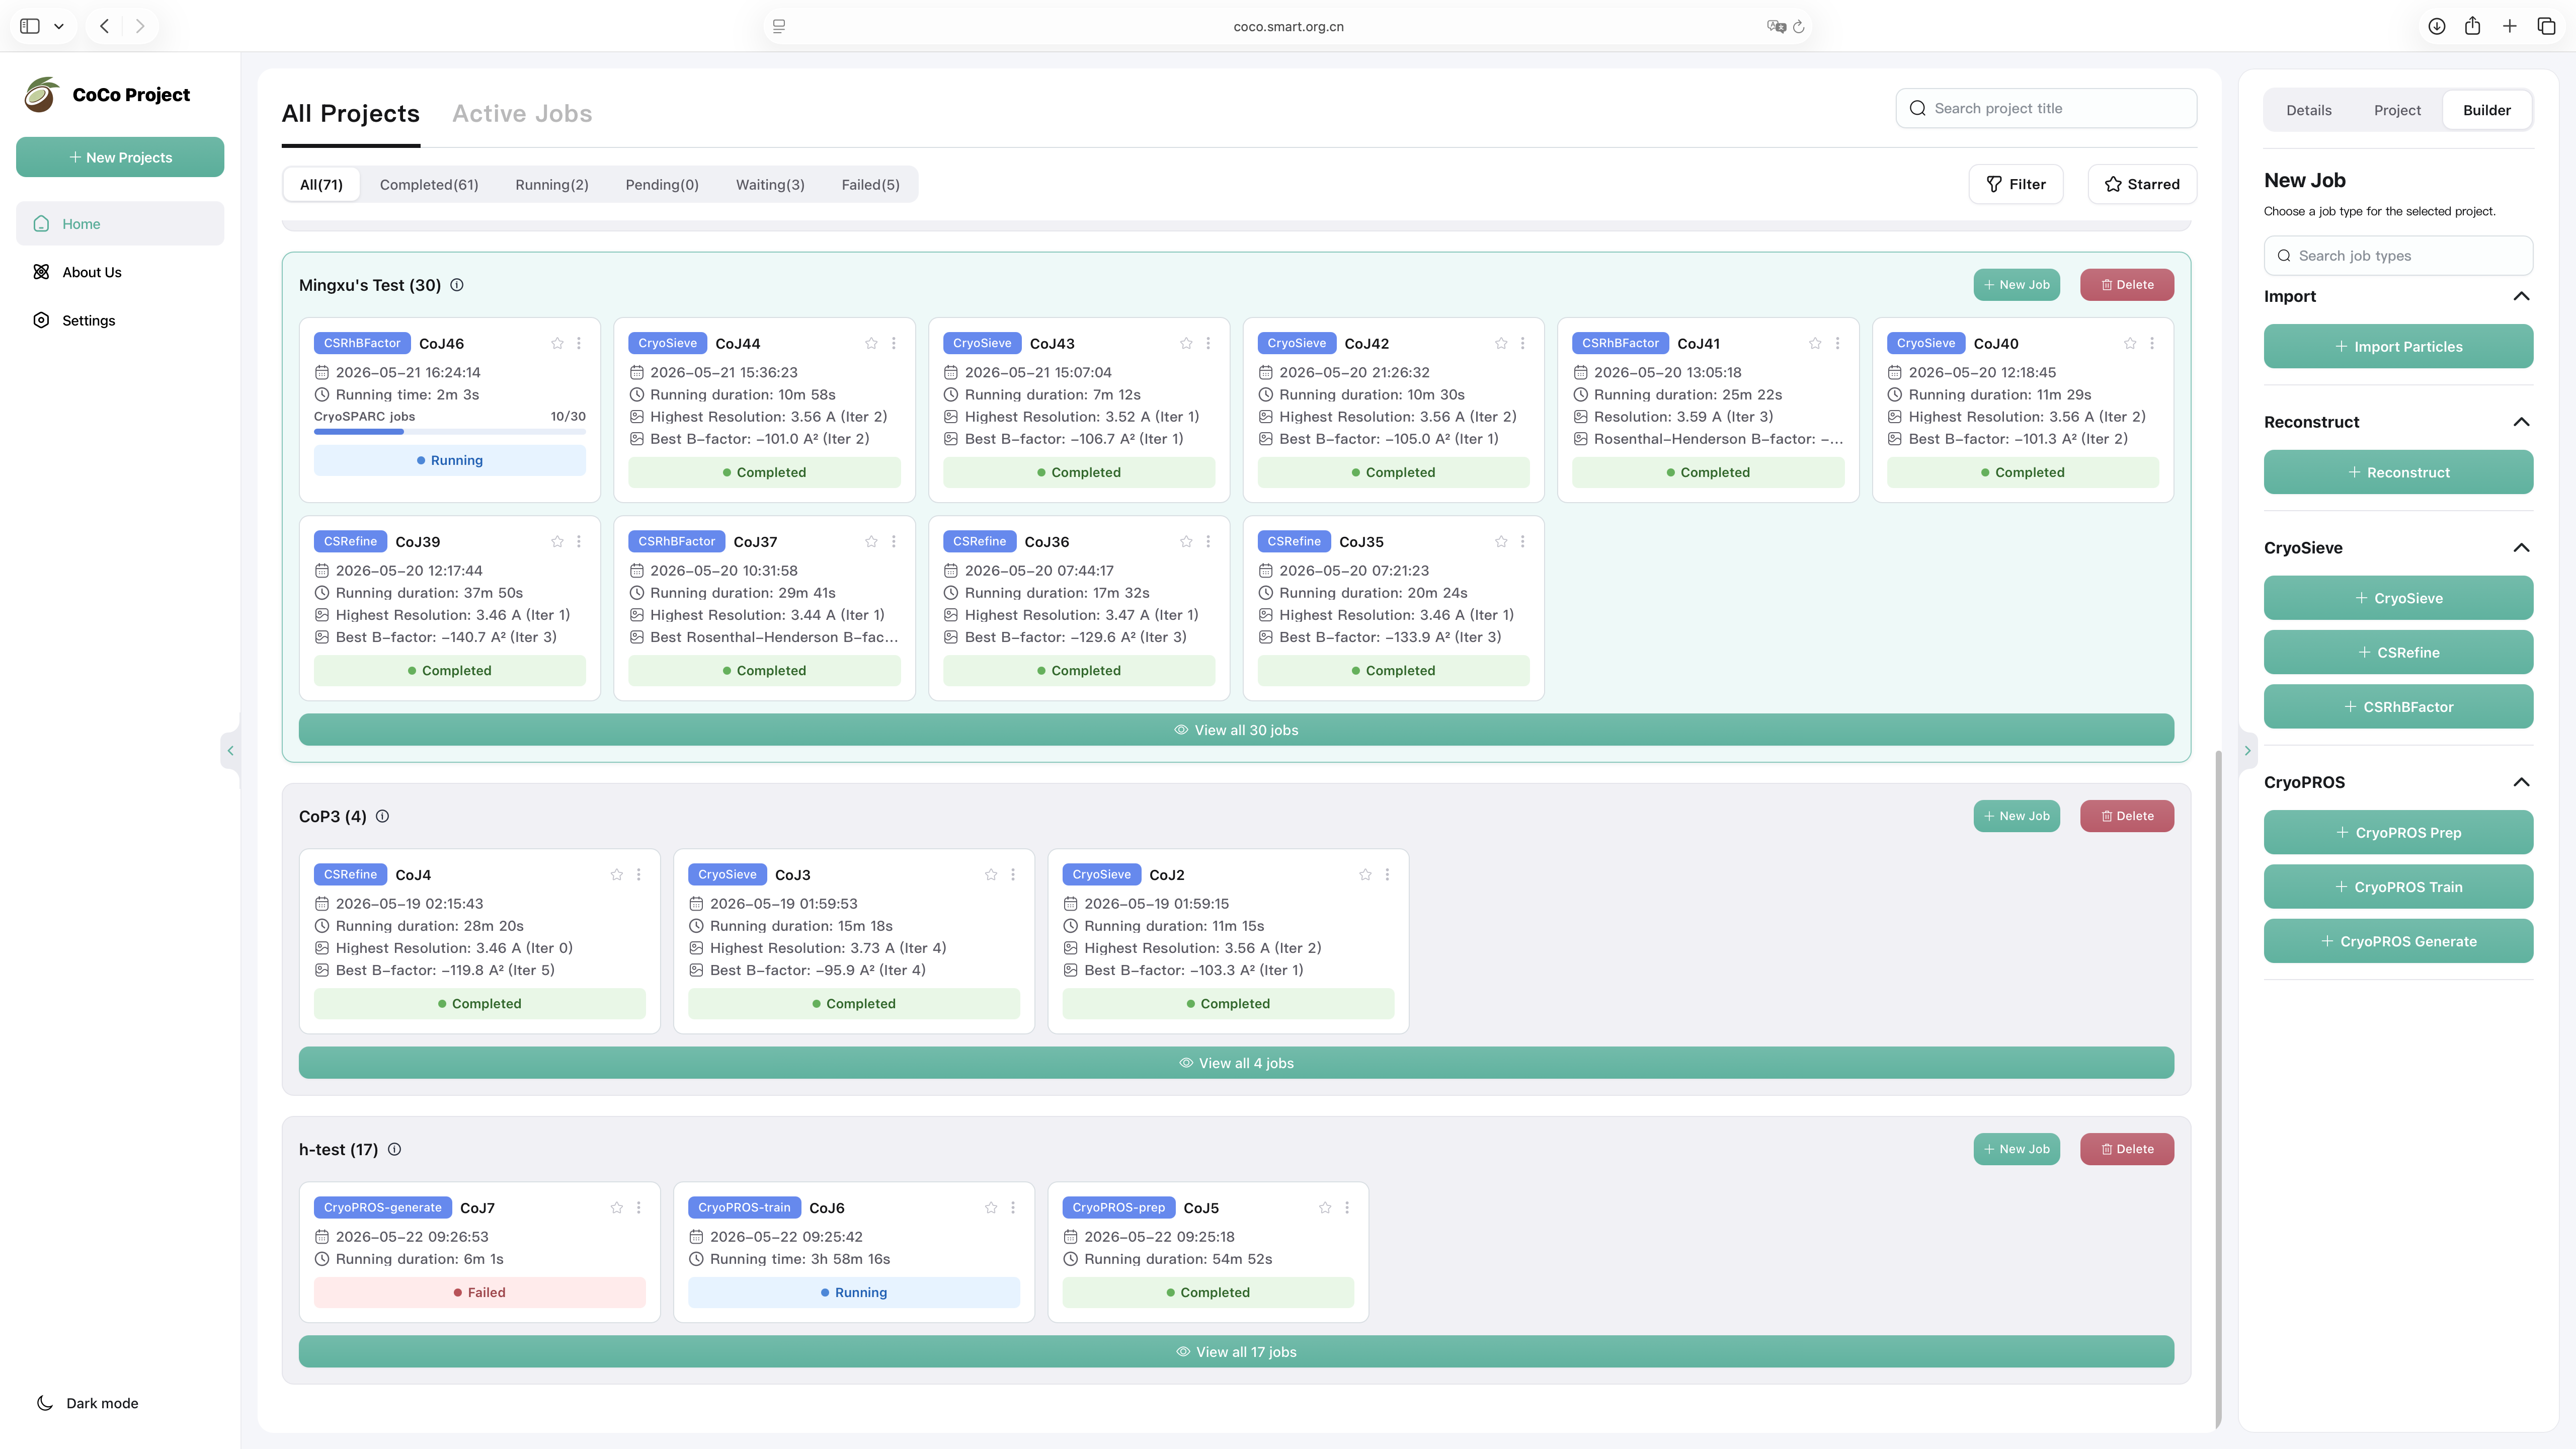Open About Us from the sidebar
This screenshot has height=1449, width=2576.
120,272
